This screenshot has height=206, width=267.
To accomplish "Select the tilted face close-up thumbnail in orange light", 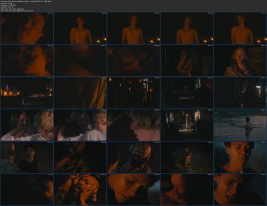I will pyautogui.click(x=27, y=28).
